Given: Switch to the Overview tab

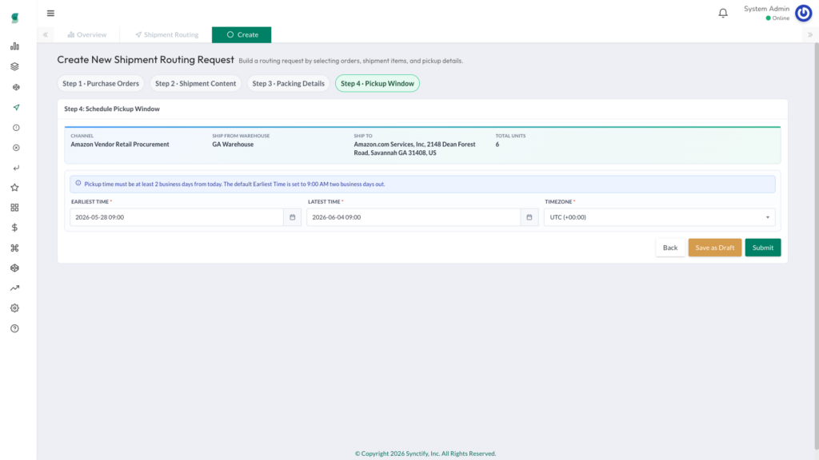Looking at the screenshot, I should [x=86, y=35].
